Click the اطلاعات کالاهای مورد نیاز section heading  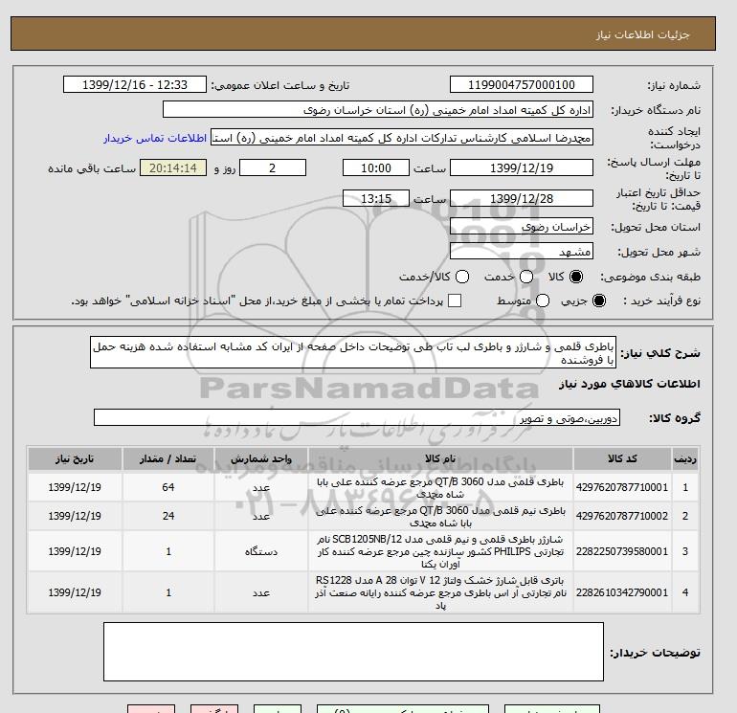(630, 384)
